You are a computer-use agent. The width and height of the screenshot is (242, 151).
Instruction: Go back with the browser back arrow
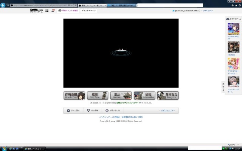point(3,5)
